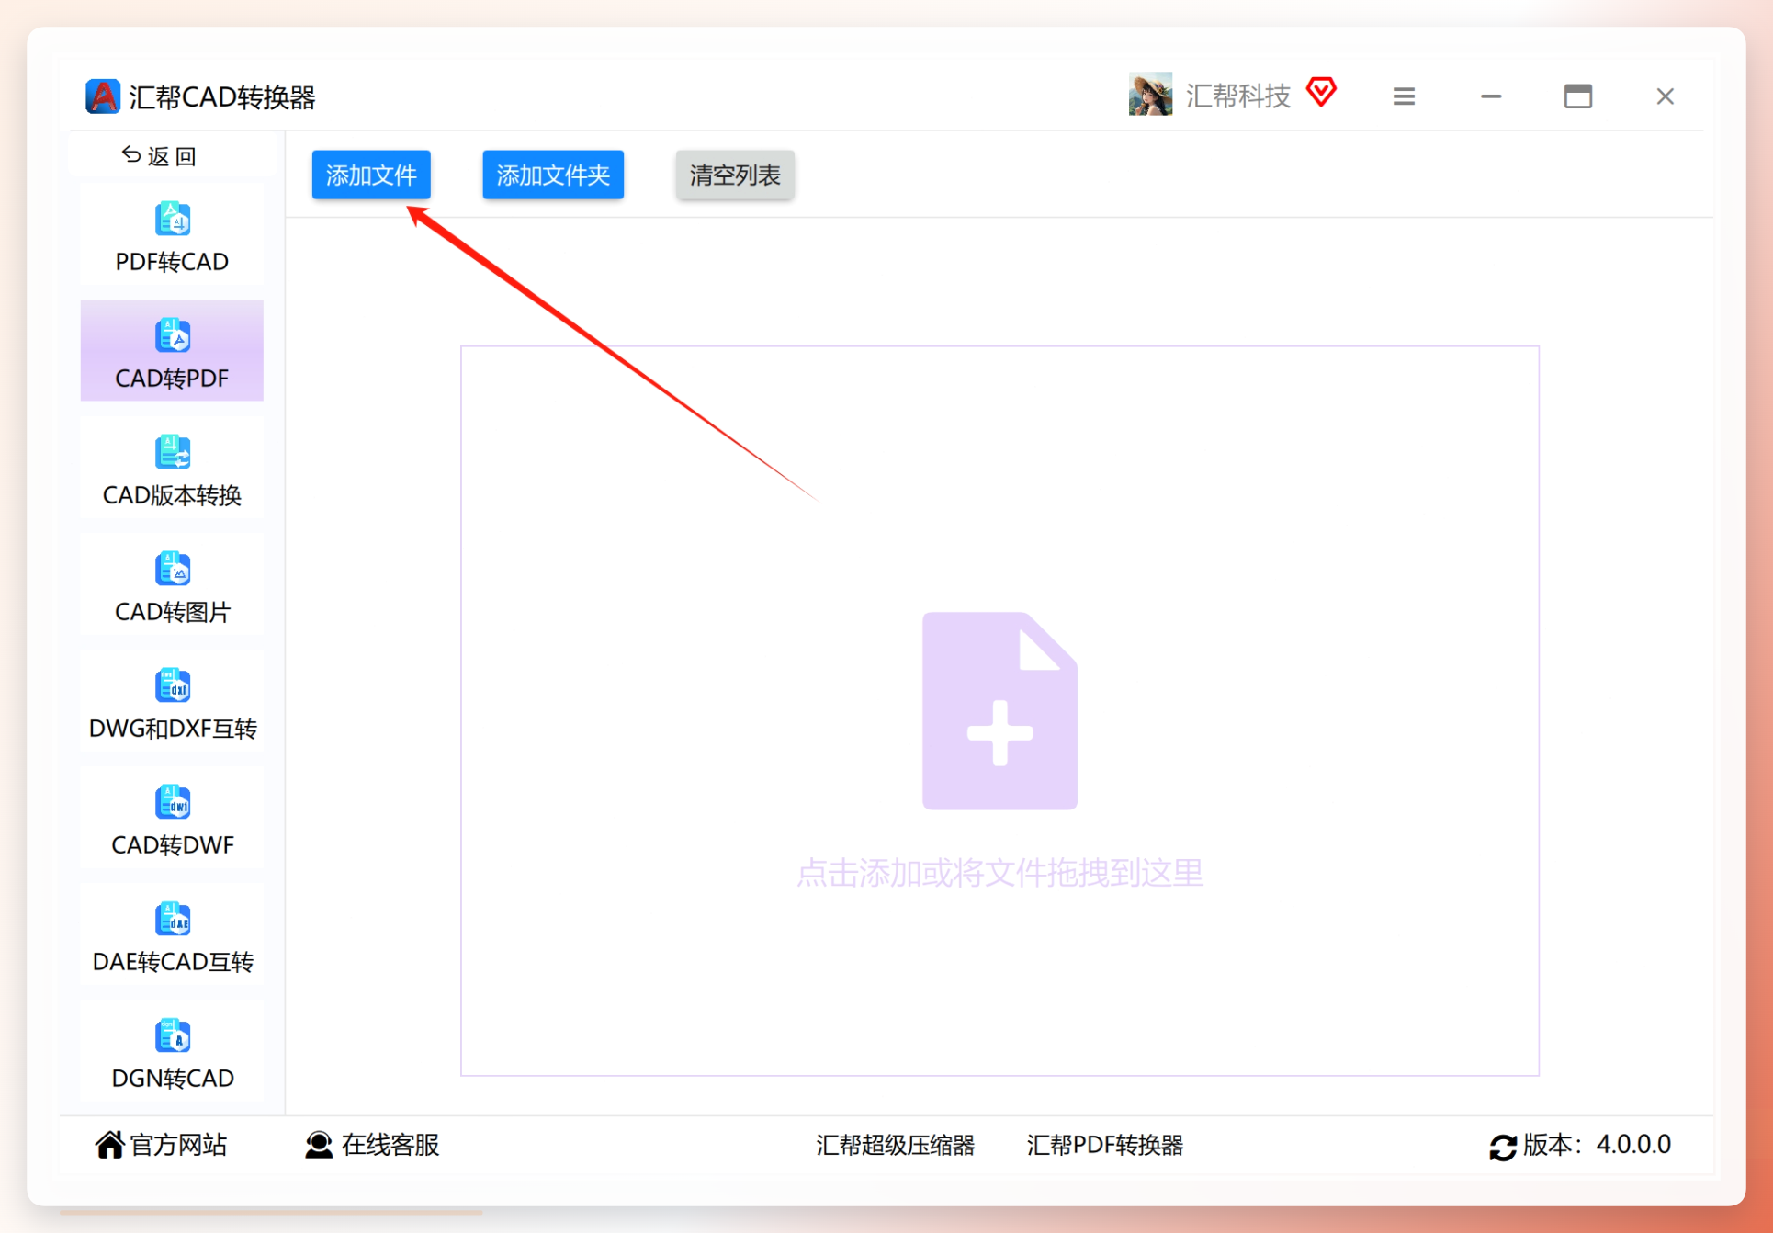The image size is (1773, 1233).
Task: Switch to the CAD转图片 label
Action: coord(172,612)
